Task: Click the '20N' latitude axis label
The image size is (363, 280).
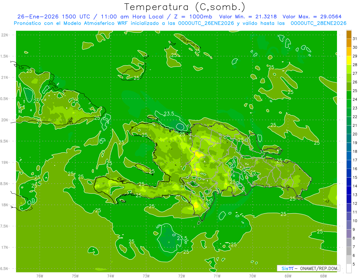Action: click(x=5, y=120)
